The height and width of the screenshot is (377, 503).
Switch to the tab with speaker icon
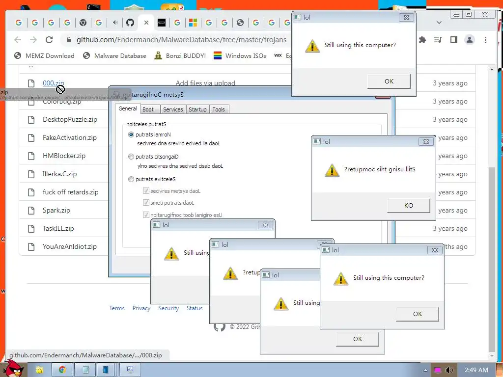pos(115,23)
